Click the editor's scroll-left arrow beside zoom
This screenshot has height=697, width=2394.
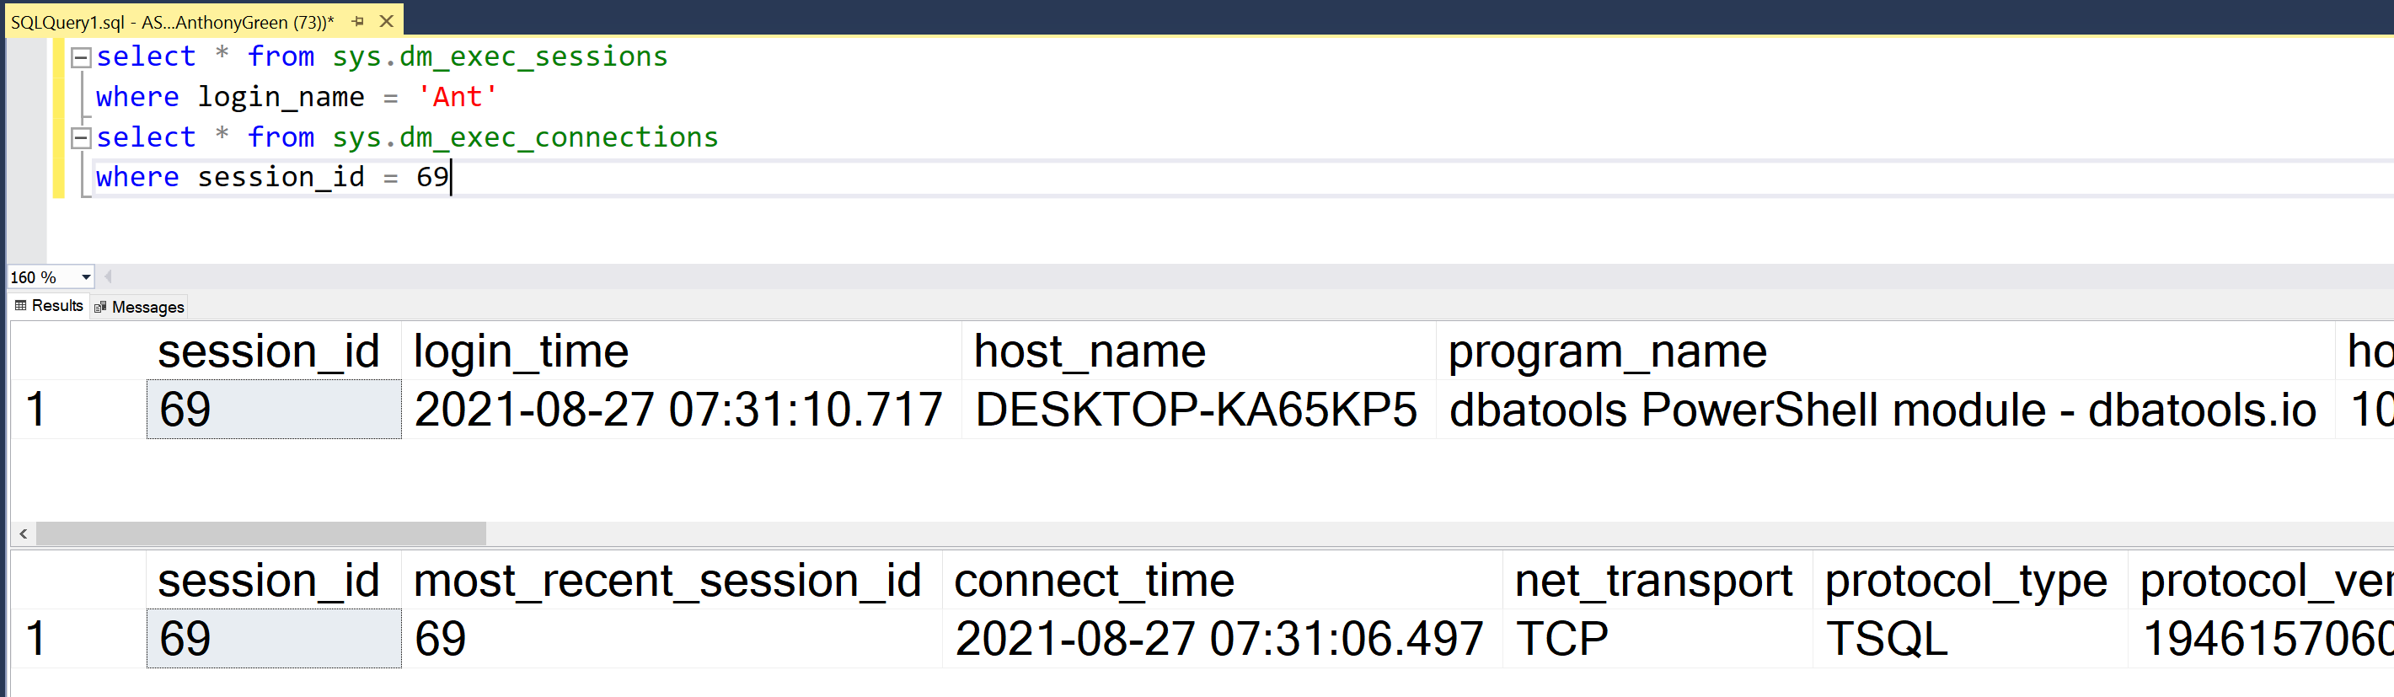point(109,277)
